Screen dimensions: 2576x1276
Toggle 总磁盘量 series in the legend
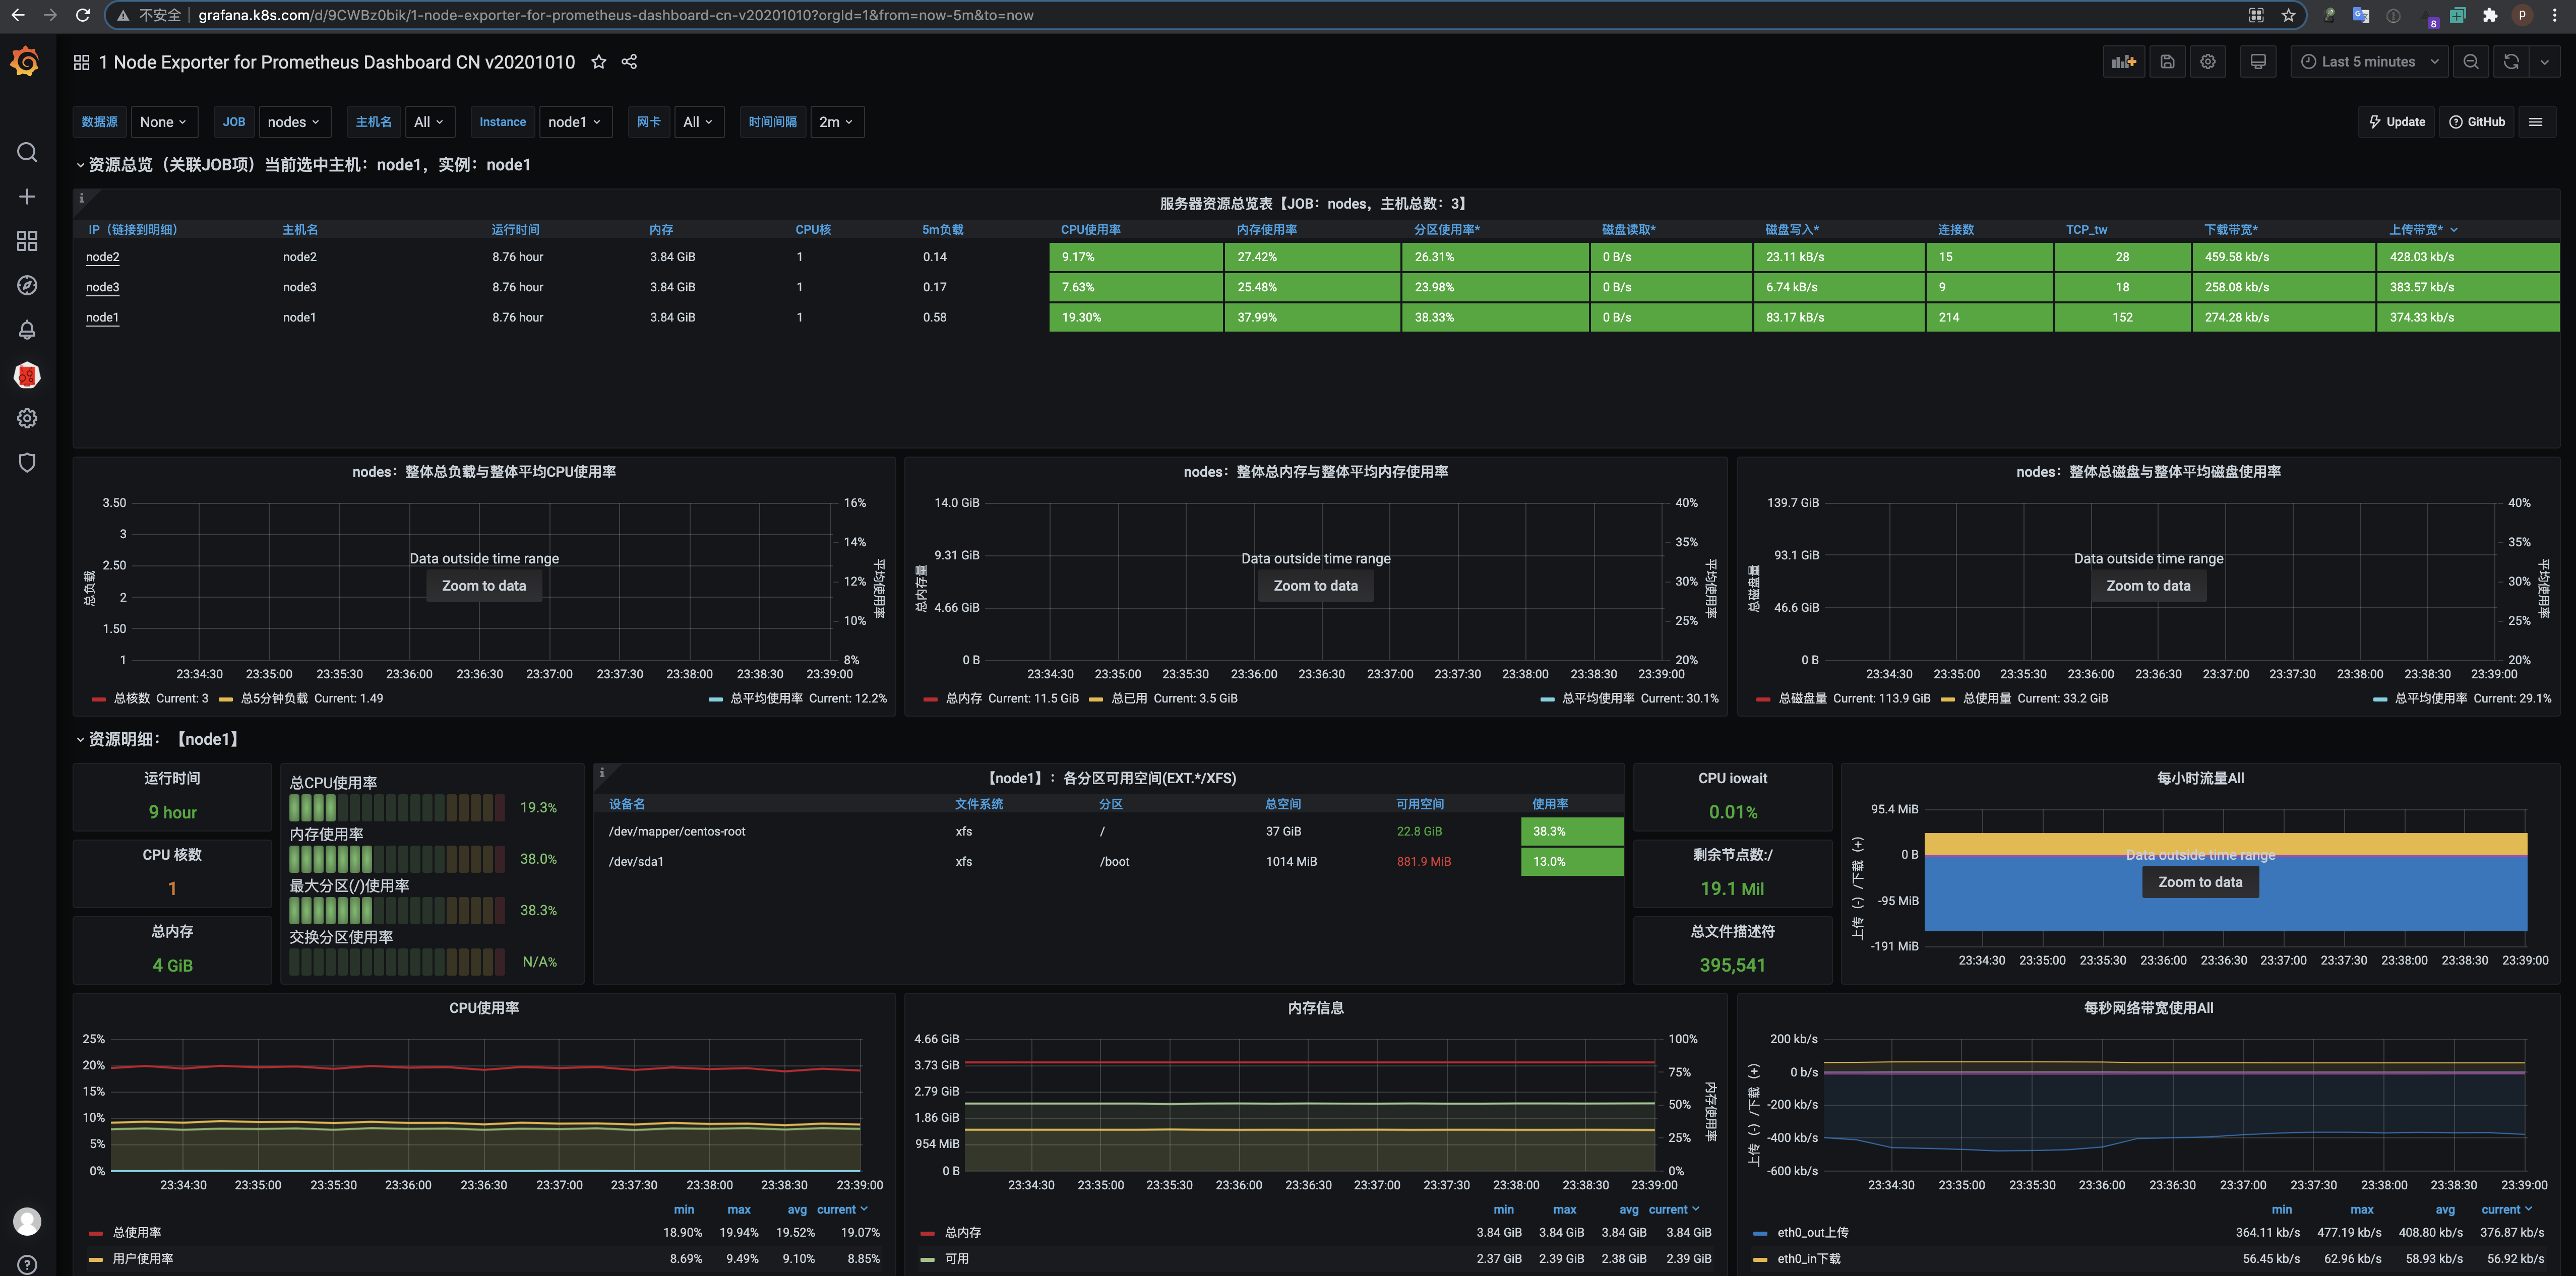[x=1802, y=698]
